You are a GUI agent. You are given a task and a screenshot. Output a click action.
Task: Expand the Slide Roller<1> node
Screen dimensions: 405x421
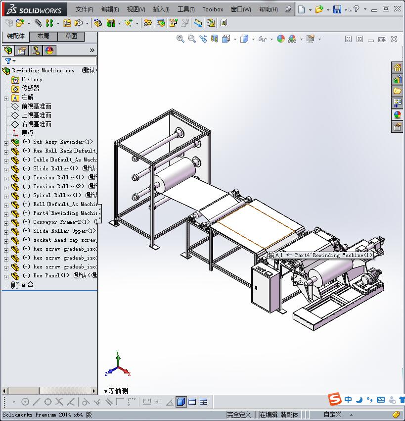tap(6, 170)
